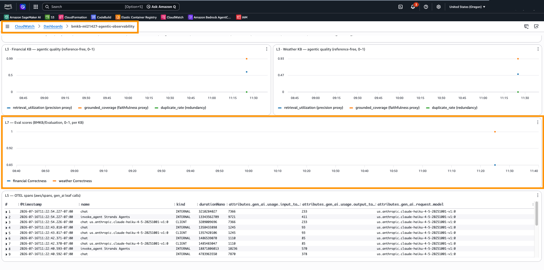
Task: Click output tokens value 570
Action: point(304,249)
